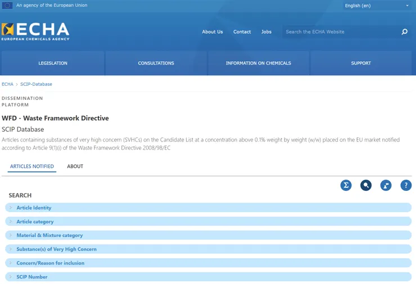Screen dimensions: 416x284
Task: Expand Substance(s) of Very High Concern
Action: [56, 249]
